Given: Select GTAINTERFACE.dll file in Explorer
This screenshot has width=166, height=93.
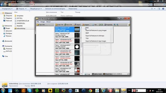Looking at the screenshot, I should (x=22, y=21).
